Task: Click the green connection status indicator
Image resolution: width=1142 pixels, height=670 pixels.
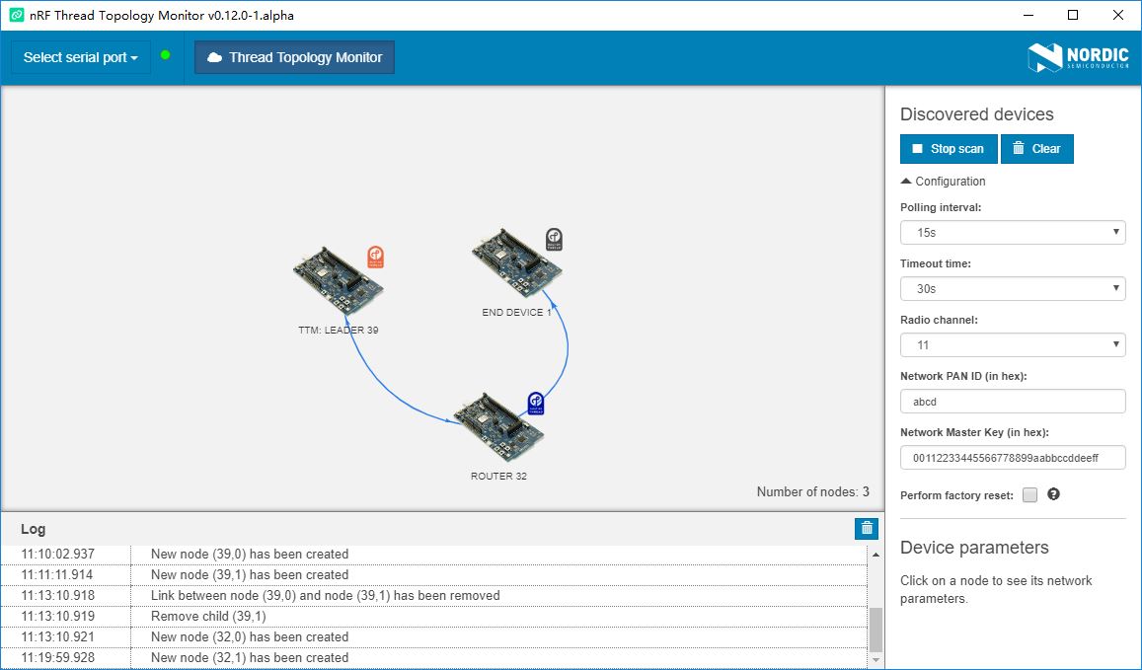Action: click(x=165, y=54)
